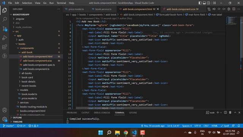This screenshot has width=243, height=137.
Task: Collapse the BOOKSTOREAPP root folder
Action: (36, 14)
